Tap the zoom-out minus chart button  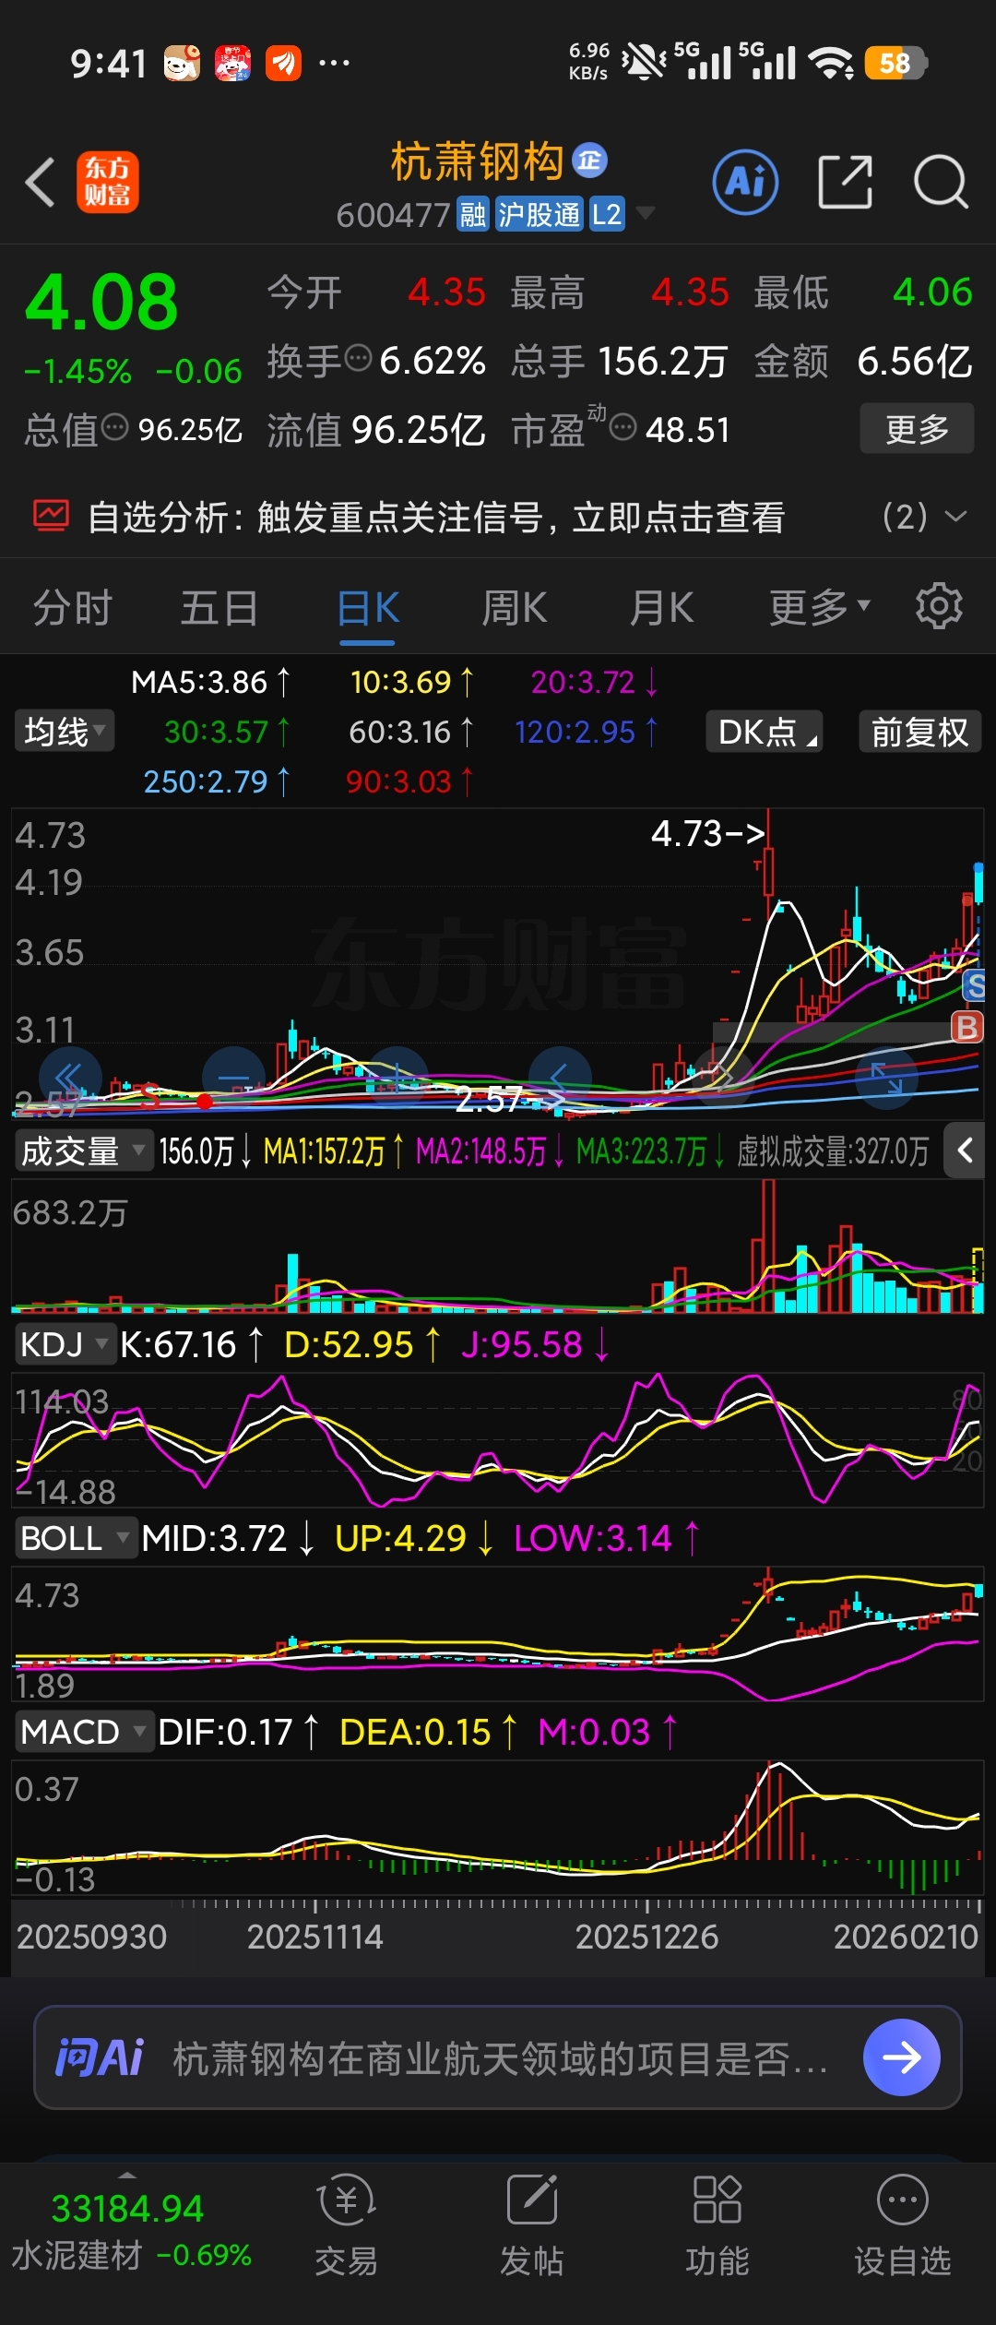233,1078
